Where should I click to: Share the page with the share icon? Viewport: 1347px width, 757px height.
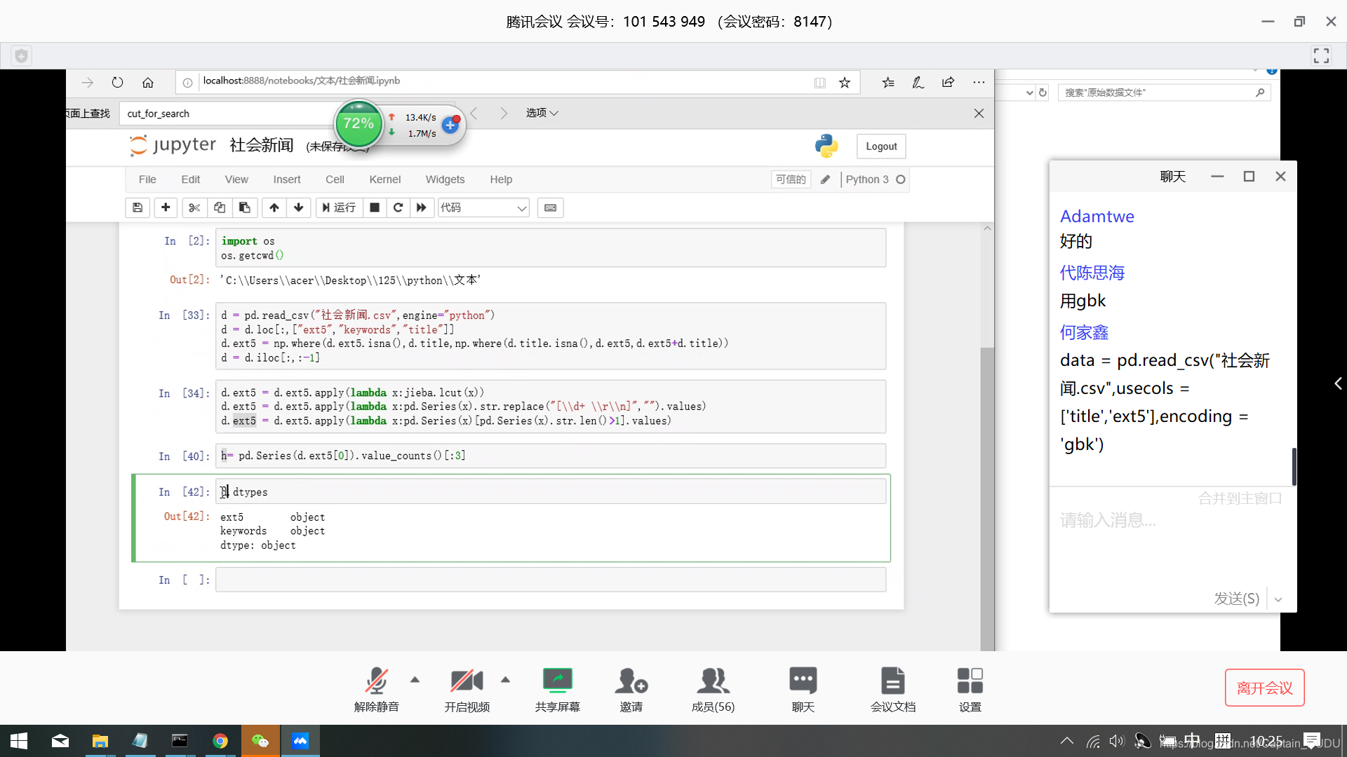tap(948, 83)
